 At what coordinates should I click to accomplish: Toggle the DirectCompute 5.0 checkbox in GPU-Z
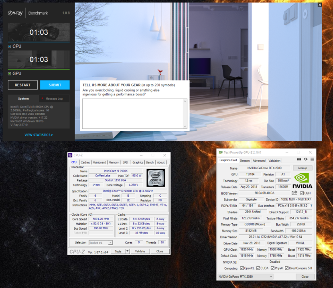(x=287, y=268)
